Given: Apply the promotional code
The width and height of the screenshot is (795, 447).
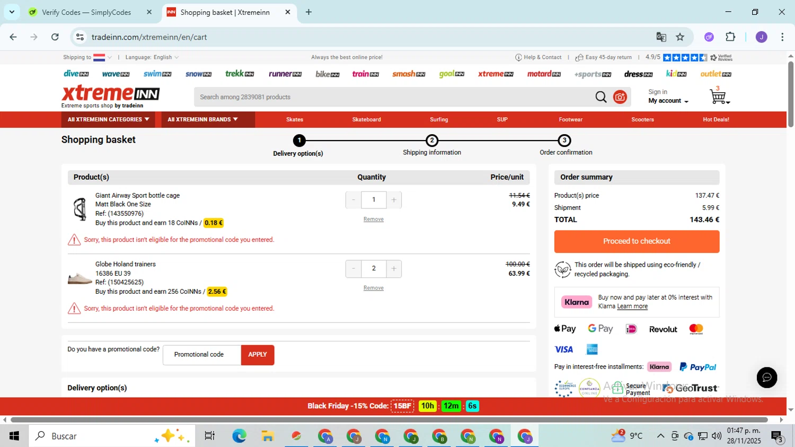Looking at the screenshot, I should tap(258, 355).
